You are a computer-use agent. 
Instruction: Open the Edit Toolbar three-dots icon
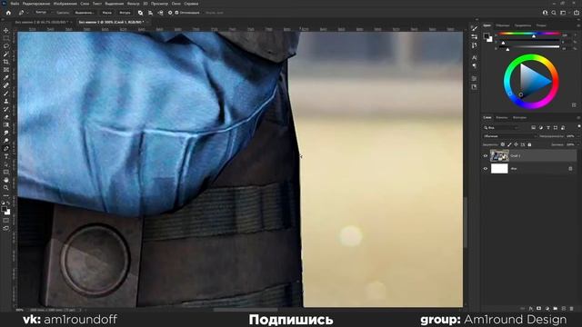(x=6, y=195)
